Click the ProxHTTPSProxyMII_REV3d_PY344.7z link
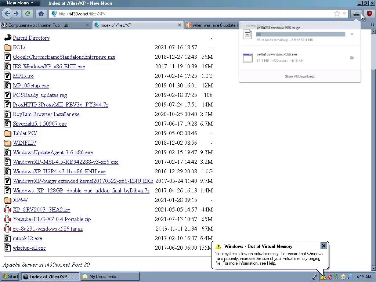The image size is (376, 282). 61,105
